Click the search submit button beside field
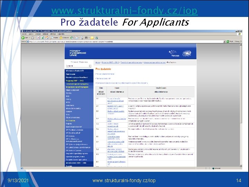 [90, 66]
